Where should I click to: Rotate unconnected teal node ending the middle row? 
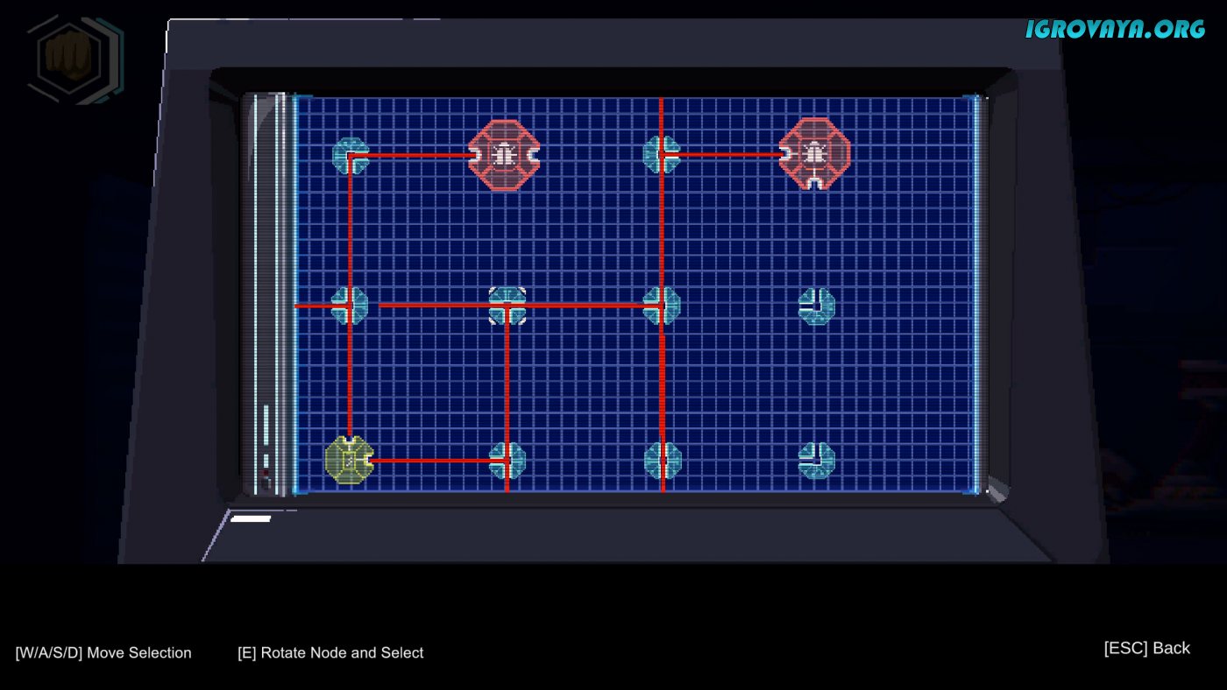[816, 306]
